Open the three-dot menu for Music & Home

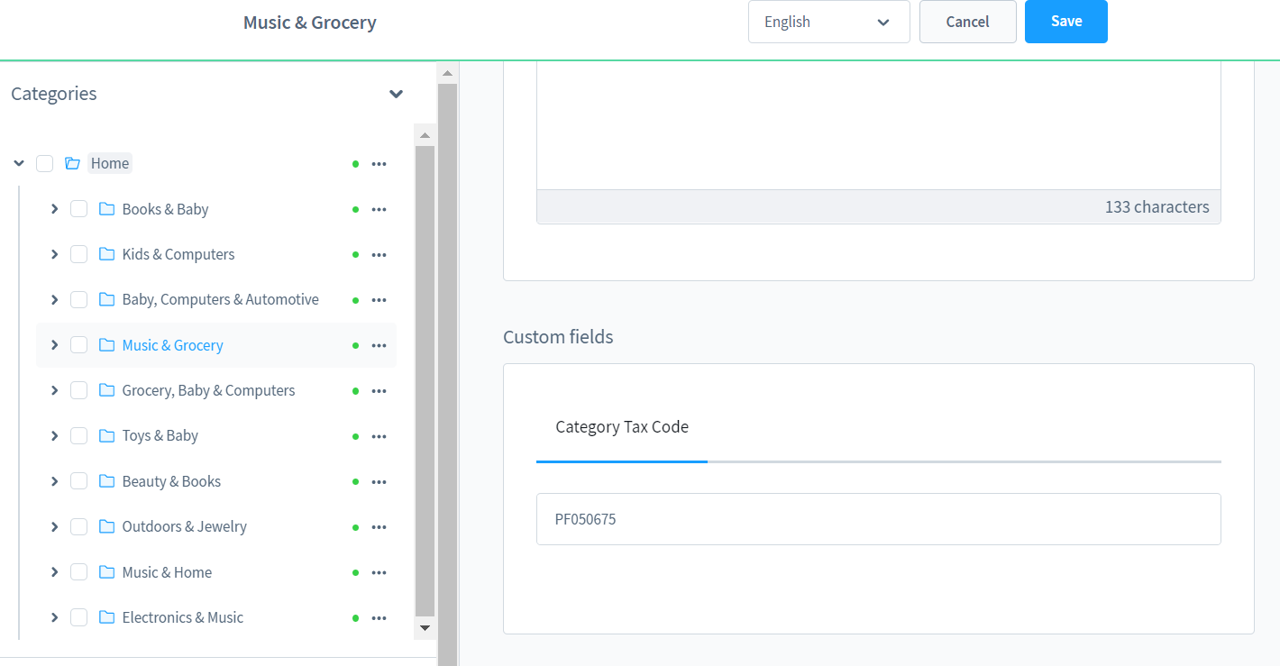click(x=379, y=573)
